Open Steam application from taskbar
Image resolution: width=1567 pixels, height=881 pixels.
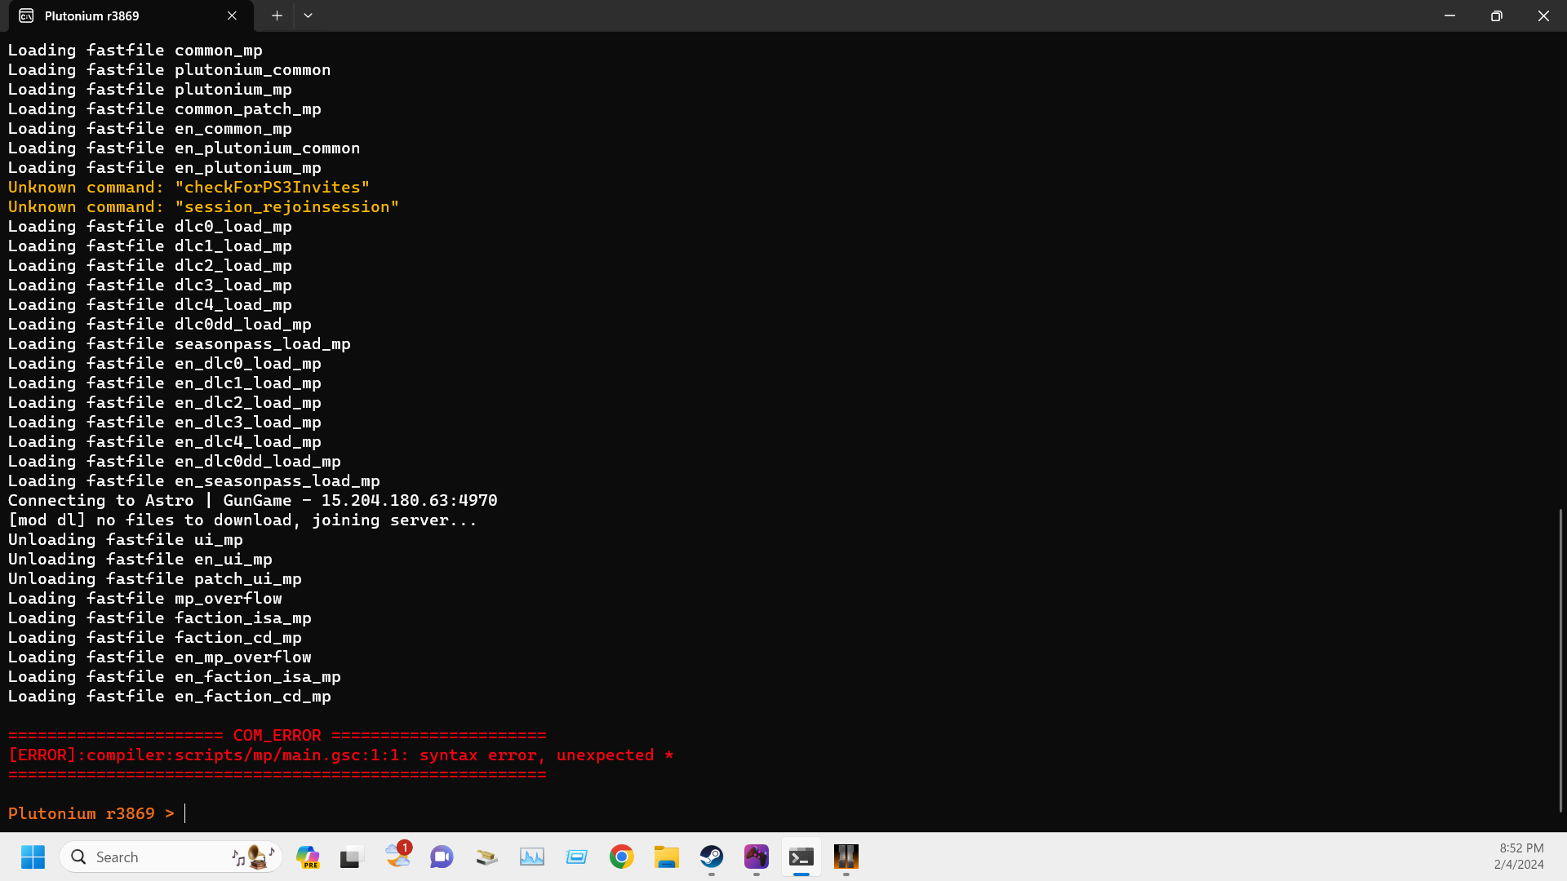[712, 857]
